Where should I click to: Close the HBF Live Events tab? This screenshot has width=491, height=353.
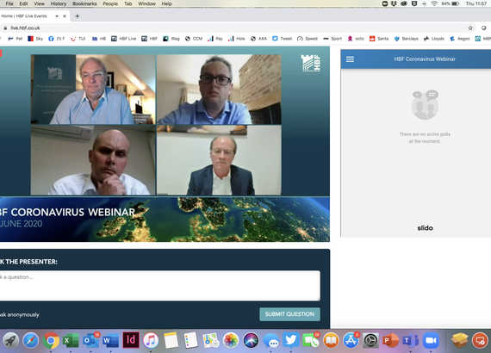coord(65,16)
